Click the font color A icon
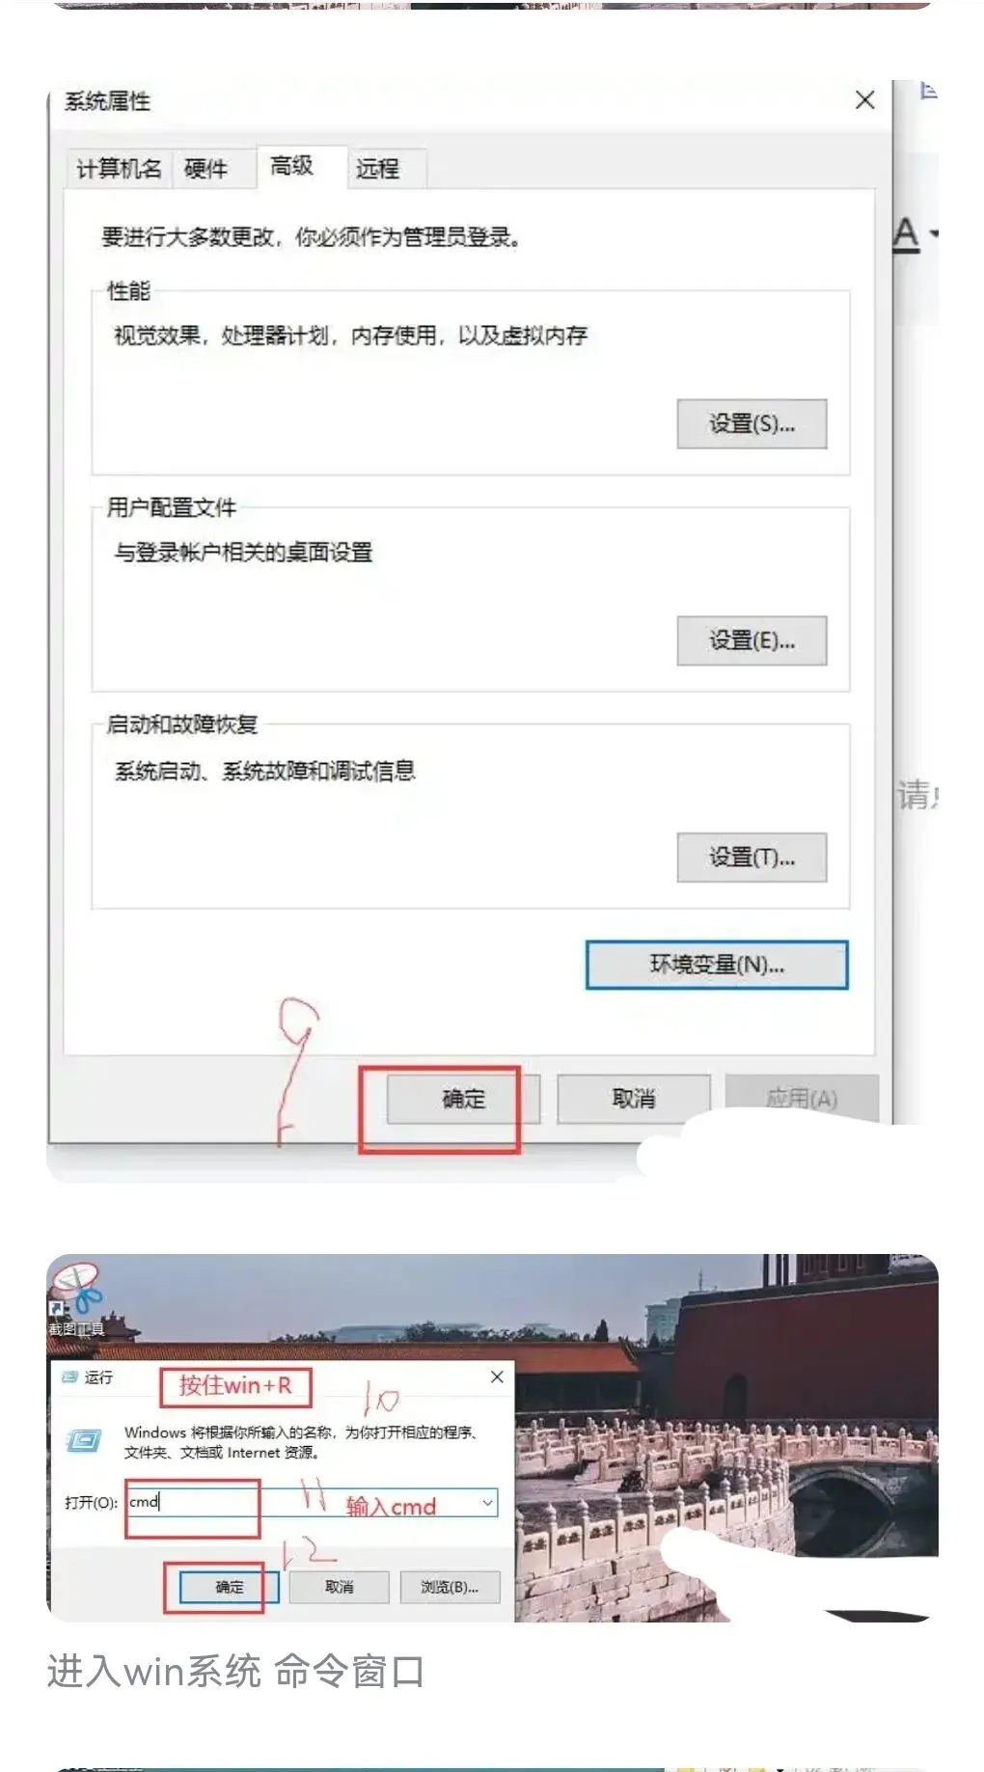 click(x=905, y=234)
